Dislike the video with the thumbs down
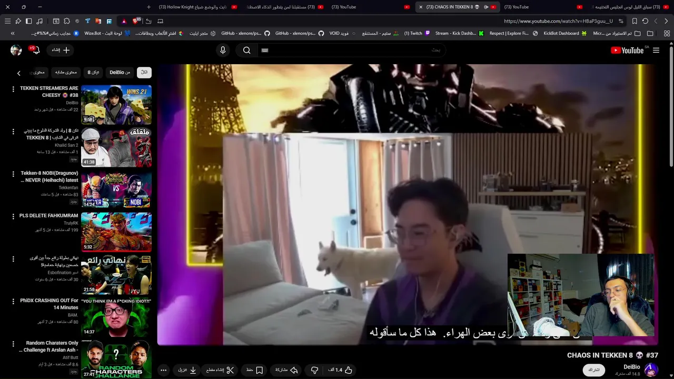Image resolution: width=674 pixels, height=379 pixels. pos(314,370)
